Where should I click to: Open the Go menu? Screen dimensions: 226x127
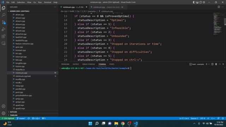click(35, 2)
